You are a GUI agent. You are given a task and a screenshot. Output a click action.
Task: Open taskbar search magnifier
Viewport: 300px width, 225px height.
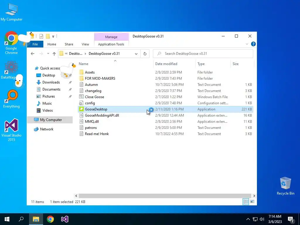21,219
